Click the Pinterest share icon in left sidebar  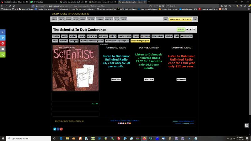3,44
